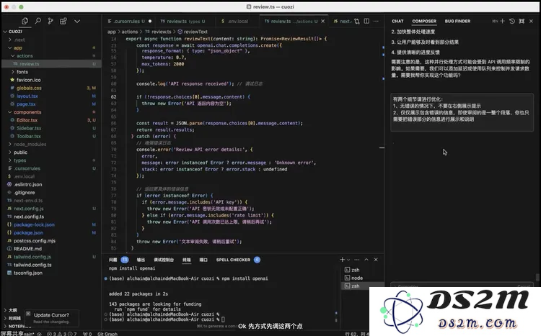Switch to the CHAT tab

(397, 22)
